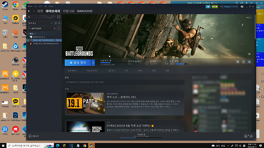Screen dimensions: 264x148
Task: Clear the BATTLEGR search text
Action: (x=54, y=29)
